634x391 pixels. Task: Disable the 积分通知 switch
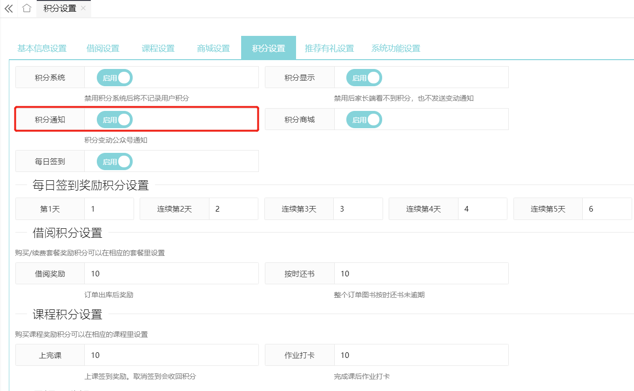[115, 120]
